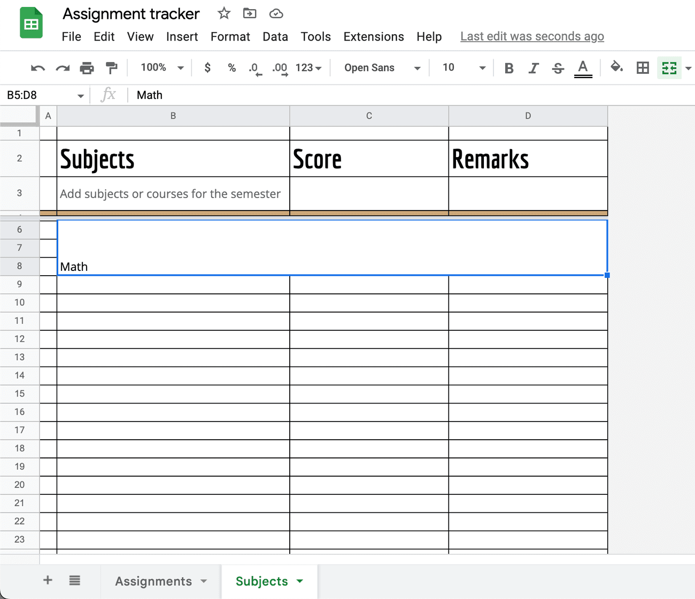Open the Open Sans font dropdown
This screenshot has height=599, width=695.
pyautogui.click(x=382, y=68)
